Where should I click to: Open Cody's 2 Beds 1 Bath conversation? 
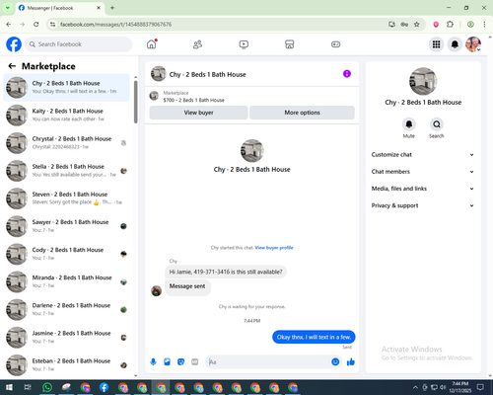[66, 254]
